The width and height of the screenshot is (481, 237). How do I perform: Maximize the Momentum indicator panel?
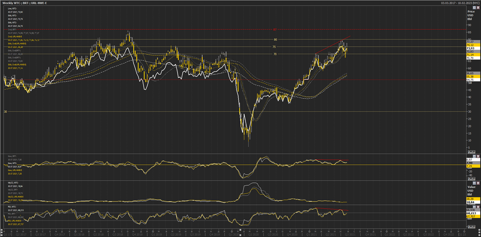474,156
